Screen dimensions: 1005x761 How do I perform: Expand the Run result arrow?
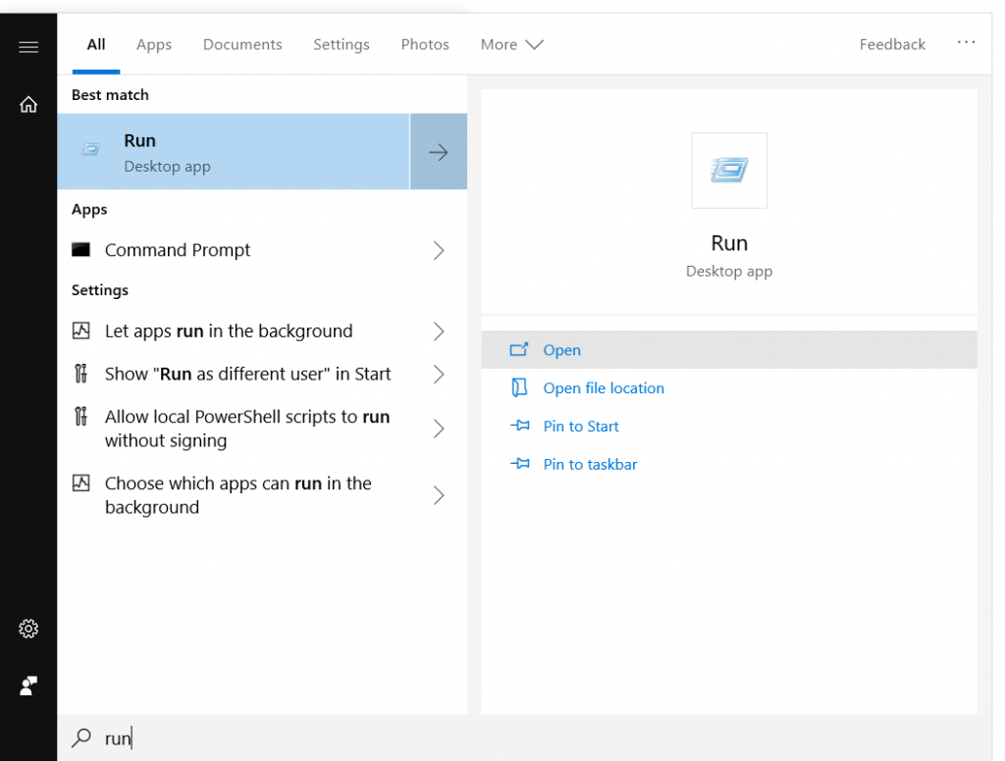click(439, 152)
